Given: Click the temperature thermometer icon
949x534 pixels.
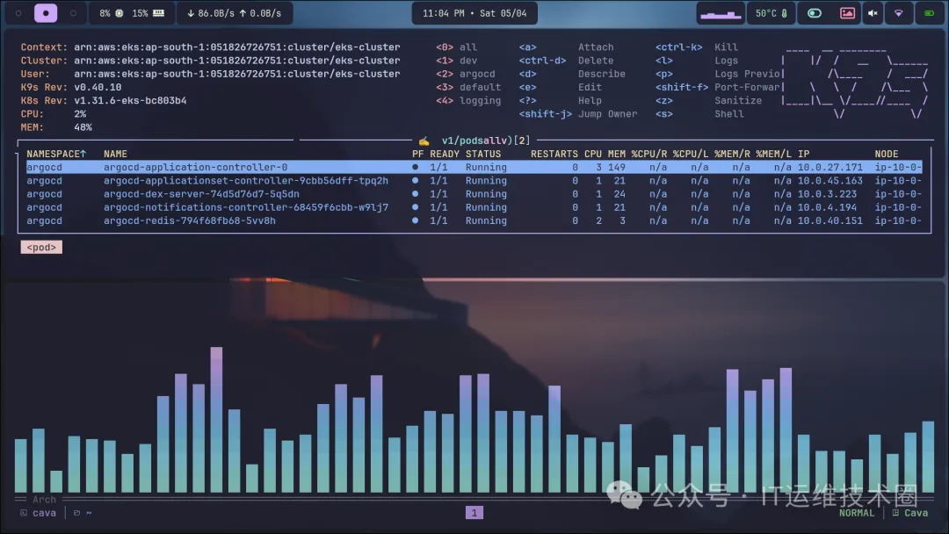Looking at the screenshot, I should point(783,13).
